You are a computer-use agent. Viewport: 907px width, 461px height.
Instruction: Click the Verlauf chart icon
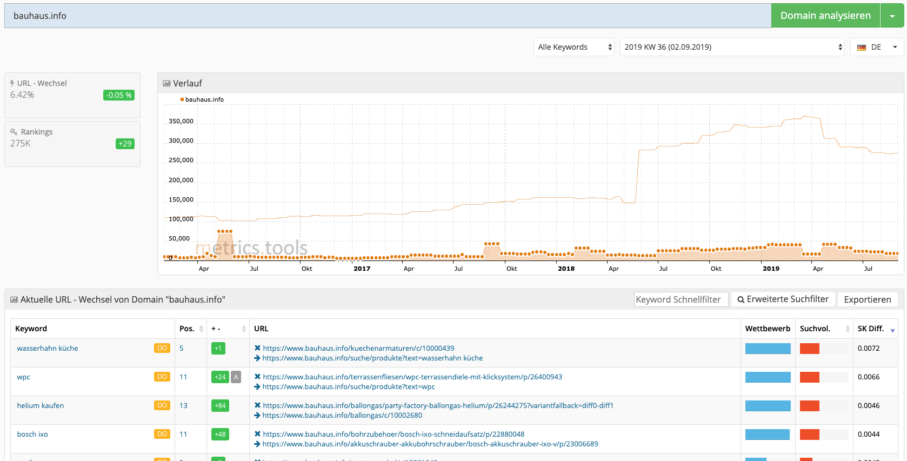pos(166,83)
